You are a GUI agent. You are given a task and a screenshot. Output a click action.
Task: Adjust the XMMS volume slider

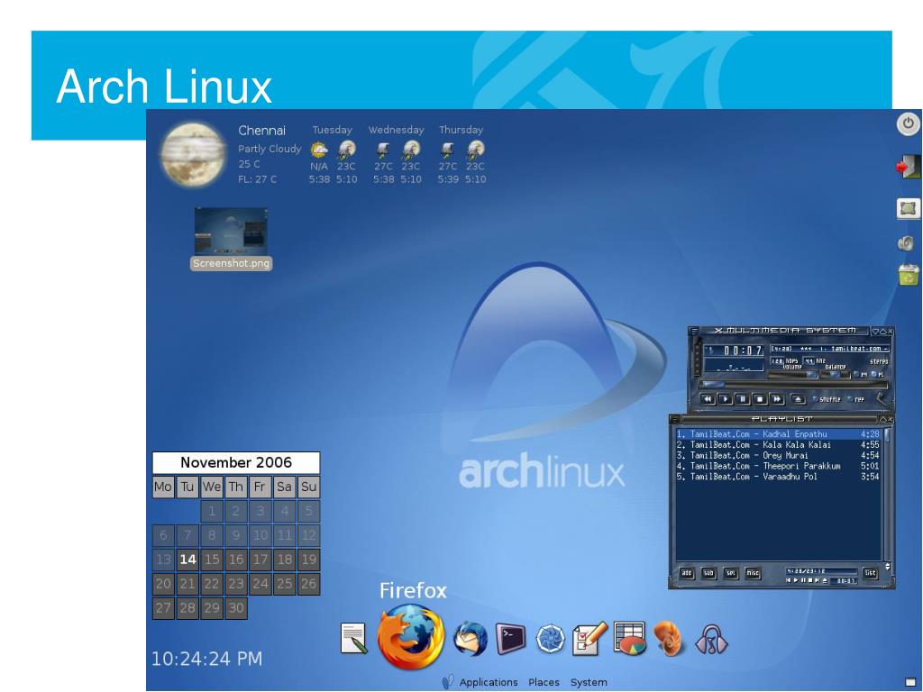pos(793,374)
